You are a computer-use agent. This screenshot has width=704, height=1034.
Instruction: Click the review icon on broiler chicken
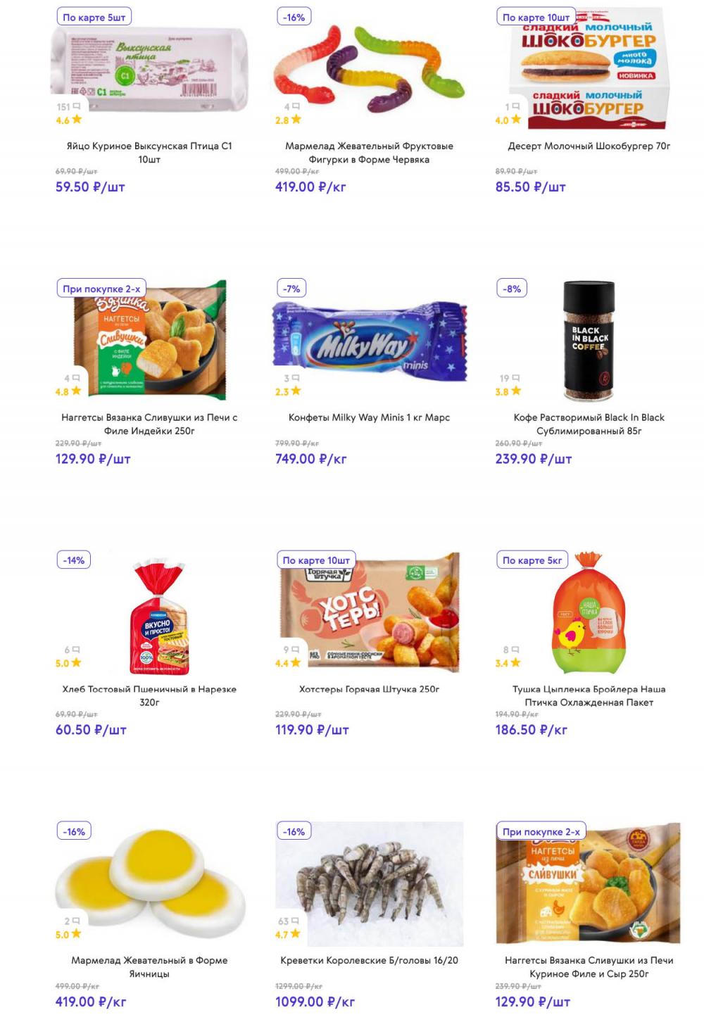516,650
